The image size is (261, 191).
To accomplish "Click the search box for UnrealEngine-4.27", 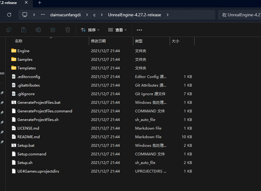I will click(239, 15).
